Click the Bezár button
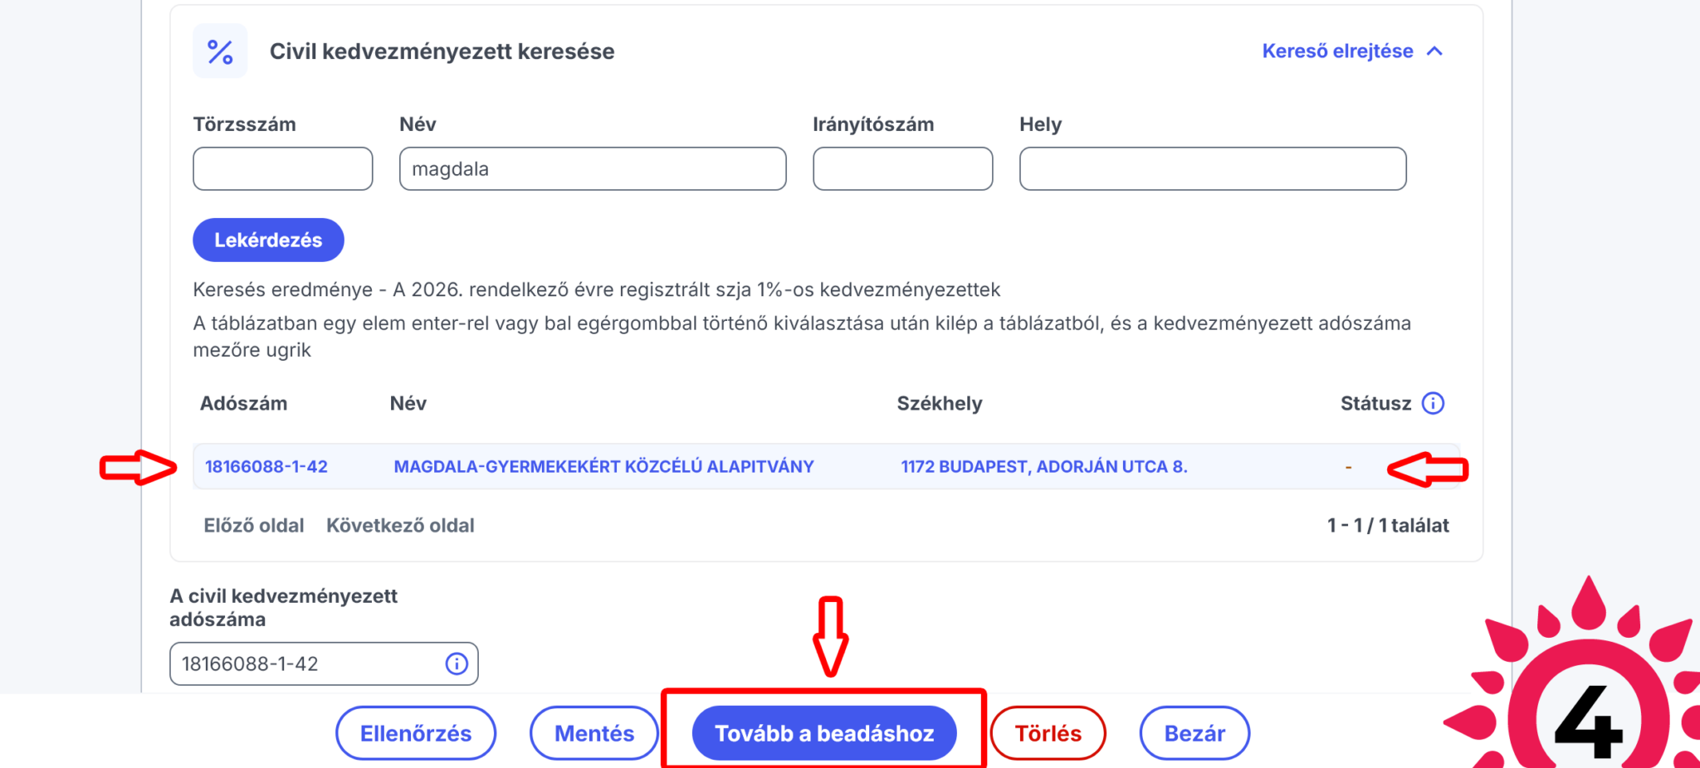 coord(1194,732)
